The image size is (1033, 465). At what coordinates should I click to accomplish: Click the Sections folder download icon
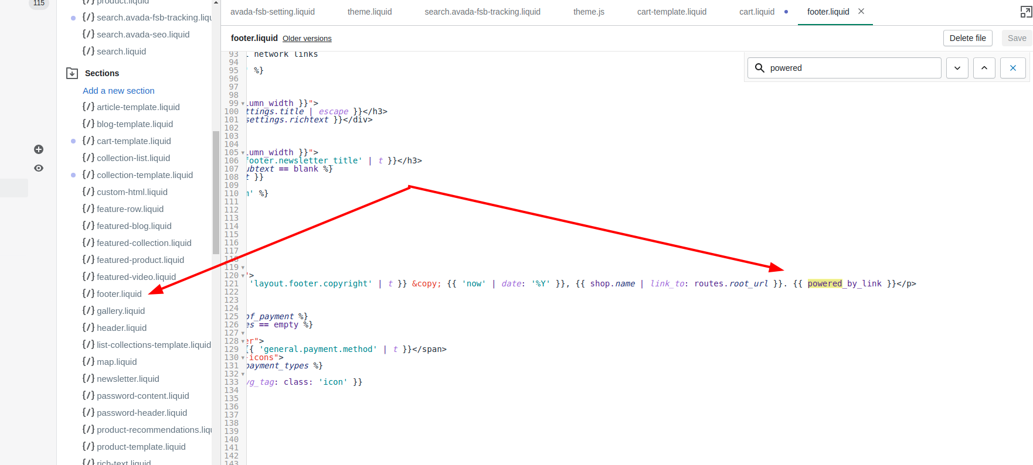click(x=72, y=73)
